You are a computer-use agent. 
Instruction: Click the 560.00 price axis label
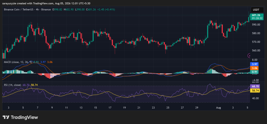click(256, 50)
